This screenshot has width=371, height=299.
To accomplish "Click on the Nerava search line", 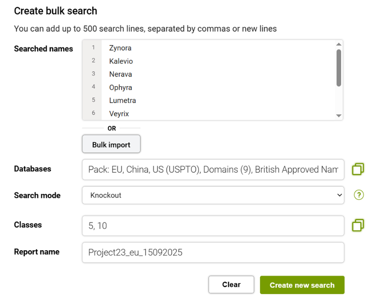I will [120, 74].
